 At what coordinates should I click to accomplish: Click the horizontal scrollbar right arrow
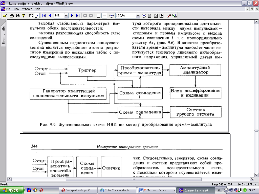pyautogui.click(x=252, y=179)
